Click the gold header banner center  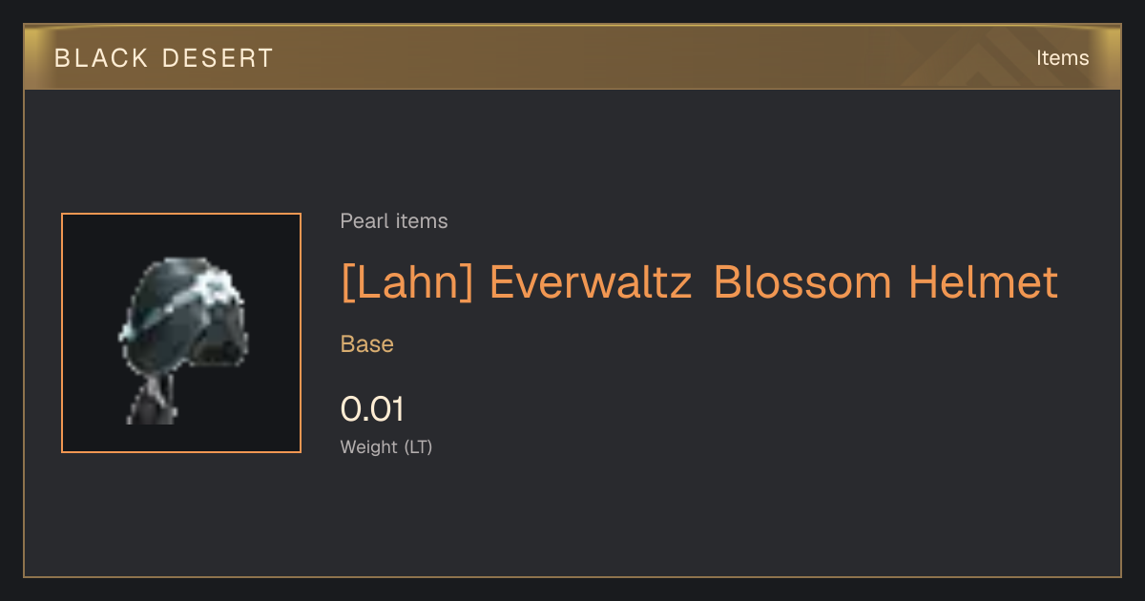572,57
